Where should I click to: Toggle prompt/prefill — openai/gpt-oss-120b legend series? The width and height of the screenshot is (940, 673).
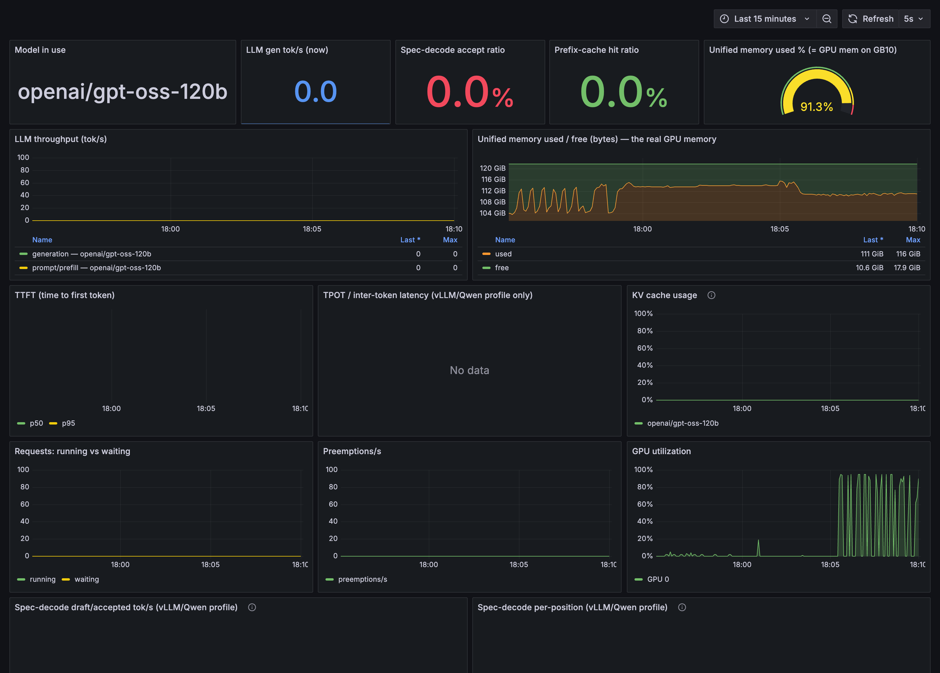click(x=97, y=268)
